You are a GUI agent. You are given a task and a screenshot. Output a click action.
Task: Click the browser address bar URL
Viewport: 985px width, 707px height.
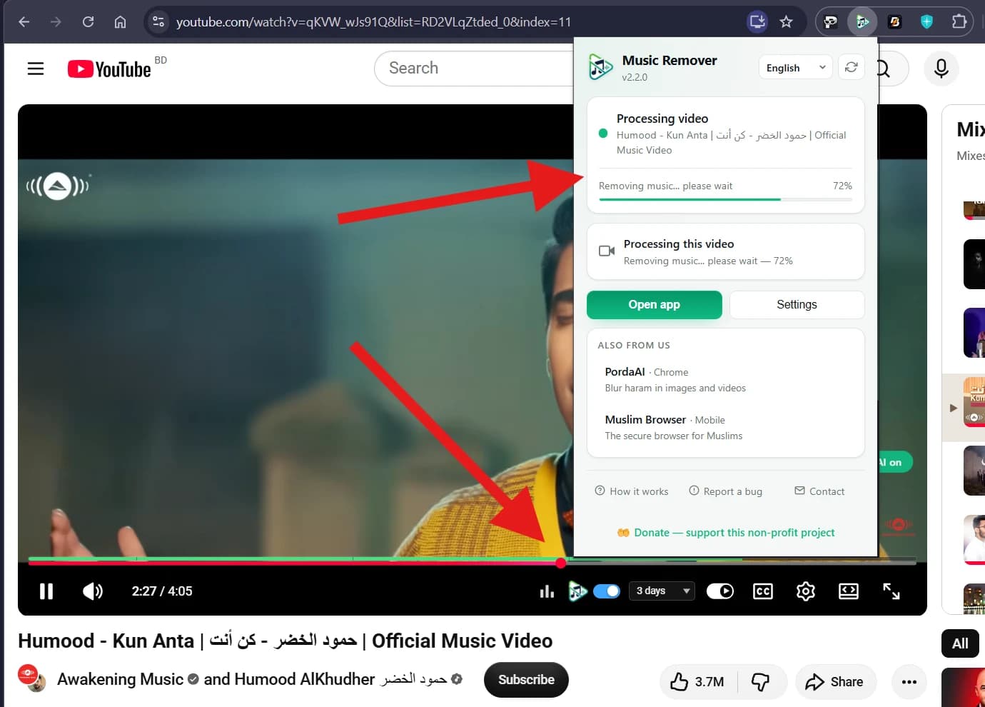373,22
